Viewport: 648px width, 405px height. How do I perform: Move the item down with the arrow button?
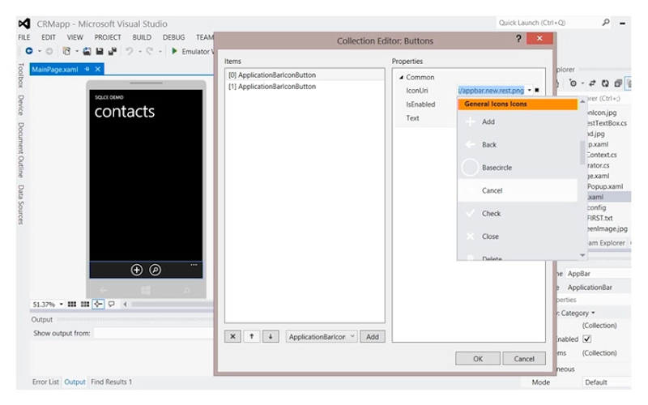(x=271, y=336)
